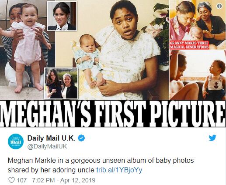This screenshot has width=226, height=185.
Task: Open the Daily Mail U.K. display name
Action: [x=52, y=138]
